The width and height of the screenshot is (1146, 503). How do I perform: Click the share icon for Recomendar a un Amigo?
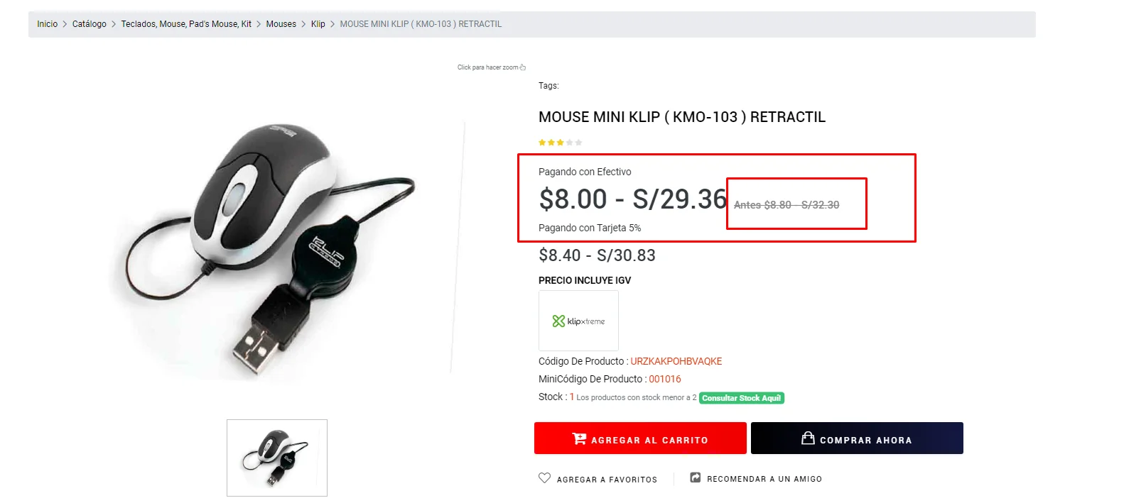696,478
